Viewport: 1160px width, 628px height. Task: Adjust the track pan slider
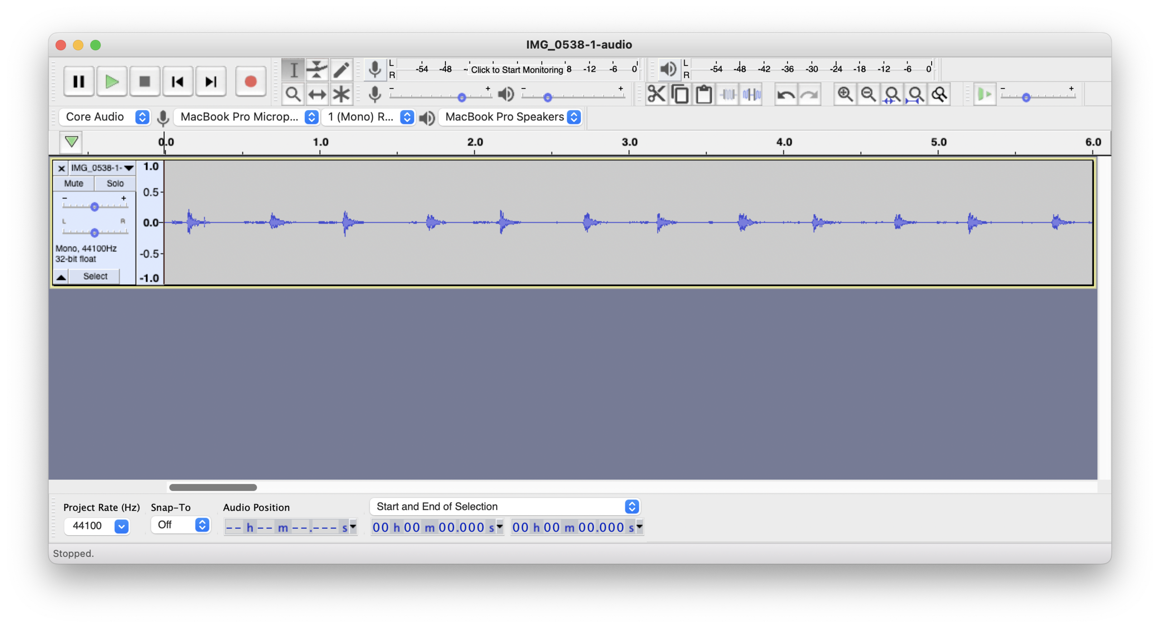(x=95, y=232)
